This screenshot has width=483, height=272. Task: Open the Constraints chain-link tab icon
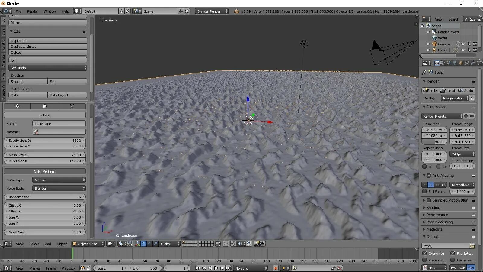[x=467, y=63]
